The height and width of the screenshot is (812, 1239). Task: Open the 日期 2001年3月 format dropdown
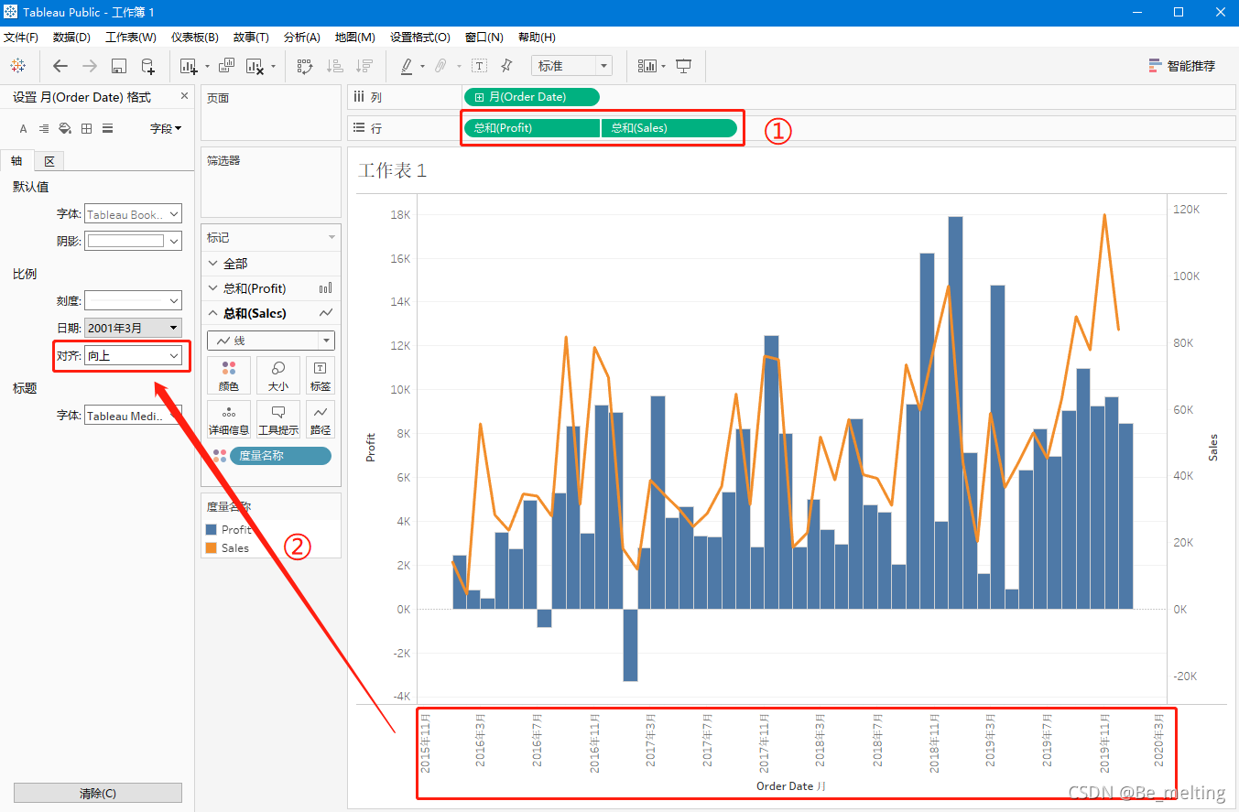coord(133,328)
